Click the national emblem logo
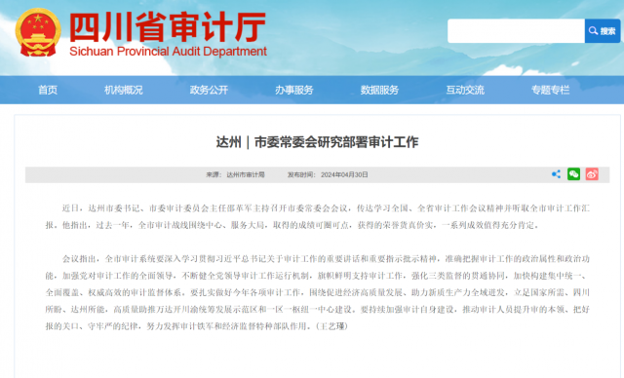The height and width of the screenshot is (378, 624). click(38, 32)
